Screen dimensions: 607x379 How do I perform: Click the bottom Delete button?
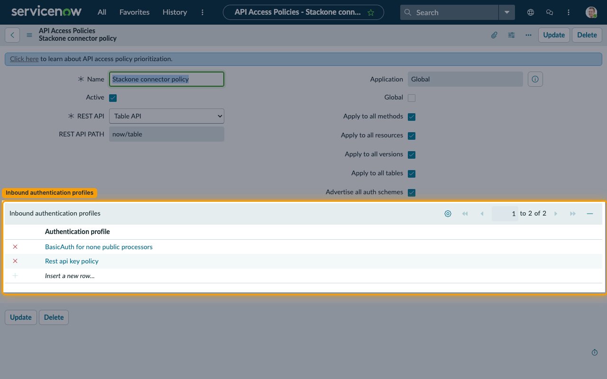click(54, 317)
